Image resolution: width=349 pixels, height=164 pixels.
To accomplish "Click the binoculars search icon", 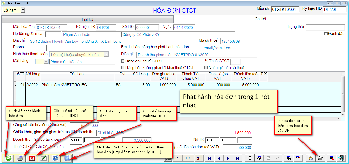I will tap(289, 158).
